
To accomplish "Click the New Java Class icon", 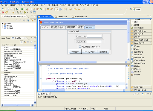I will pyautogui.click(x=41, y=9).
